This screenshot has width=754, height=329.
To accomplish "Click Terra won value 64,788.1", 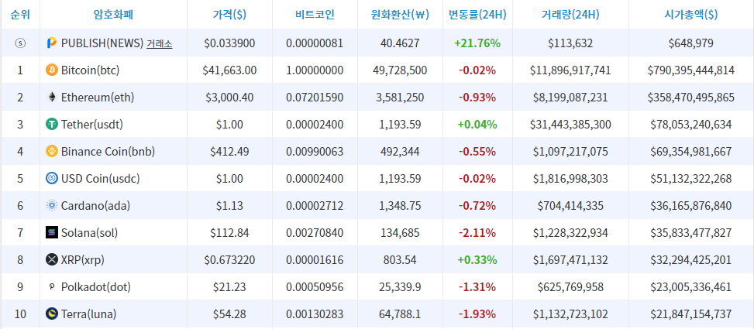I will (x=400, y=314).
